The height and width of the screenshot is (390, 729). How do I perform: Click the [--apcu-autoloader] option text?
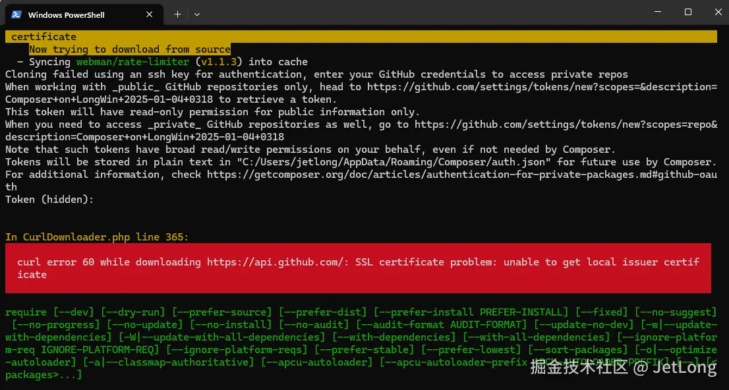pyautogui.click(x=316, y=362)
